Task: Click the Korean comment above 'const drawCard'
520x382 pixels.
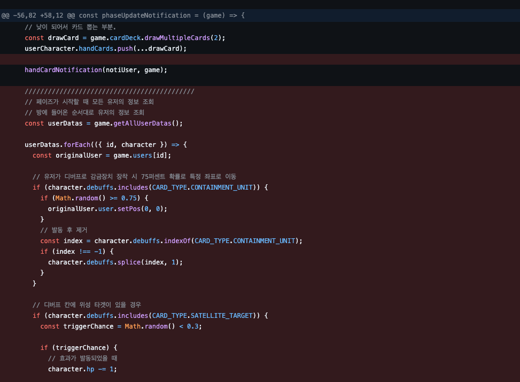Action: point(71,27)
